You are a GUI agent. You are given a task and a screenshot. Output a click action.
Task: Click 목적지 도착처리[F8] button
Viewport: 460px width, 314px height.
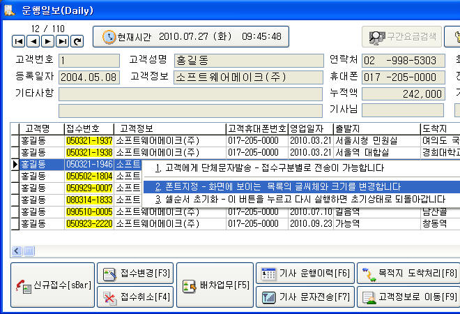pos(408,274)
